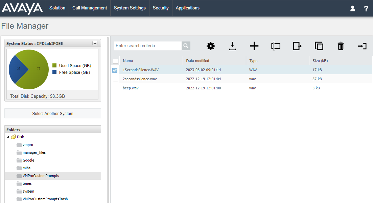Click the trash delete icon

[341, 46]
